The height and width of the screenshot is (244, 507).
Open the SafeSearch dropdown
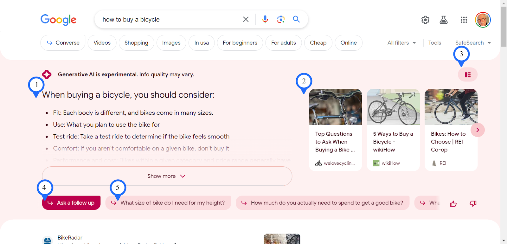pyautogui.click(x=472, y=42)
